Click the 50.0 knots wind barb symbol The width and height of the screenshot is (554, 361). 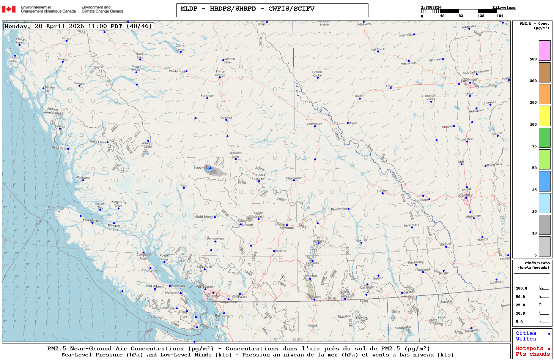point(543,297)
